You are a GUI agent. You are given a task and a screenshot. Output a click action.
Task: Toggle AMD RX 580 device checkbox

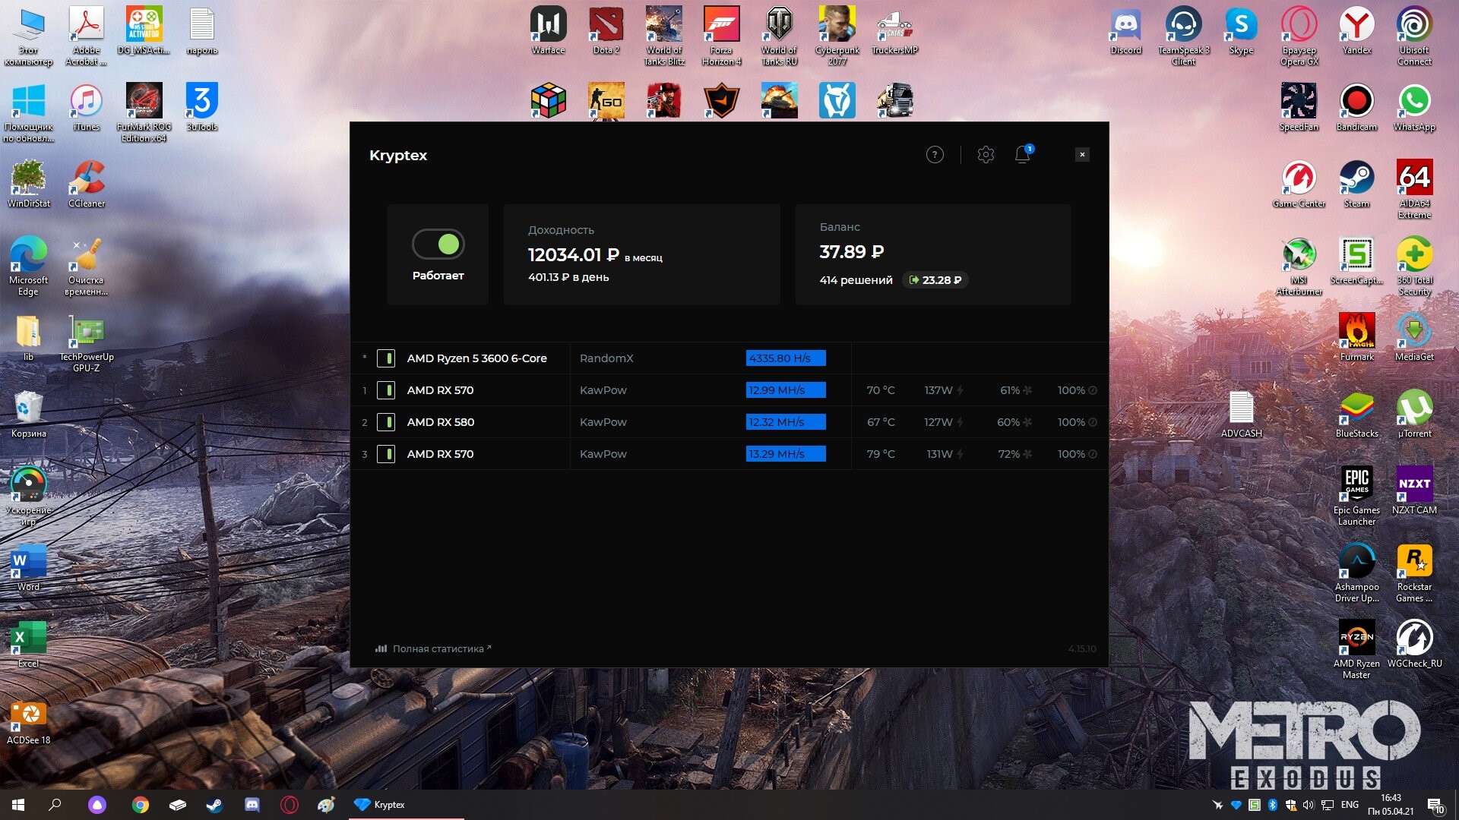point(386,422)
